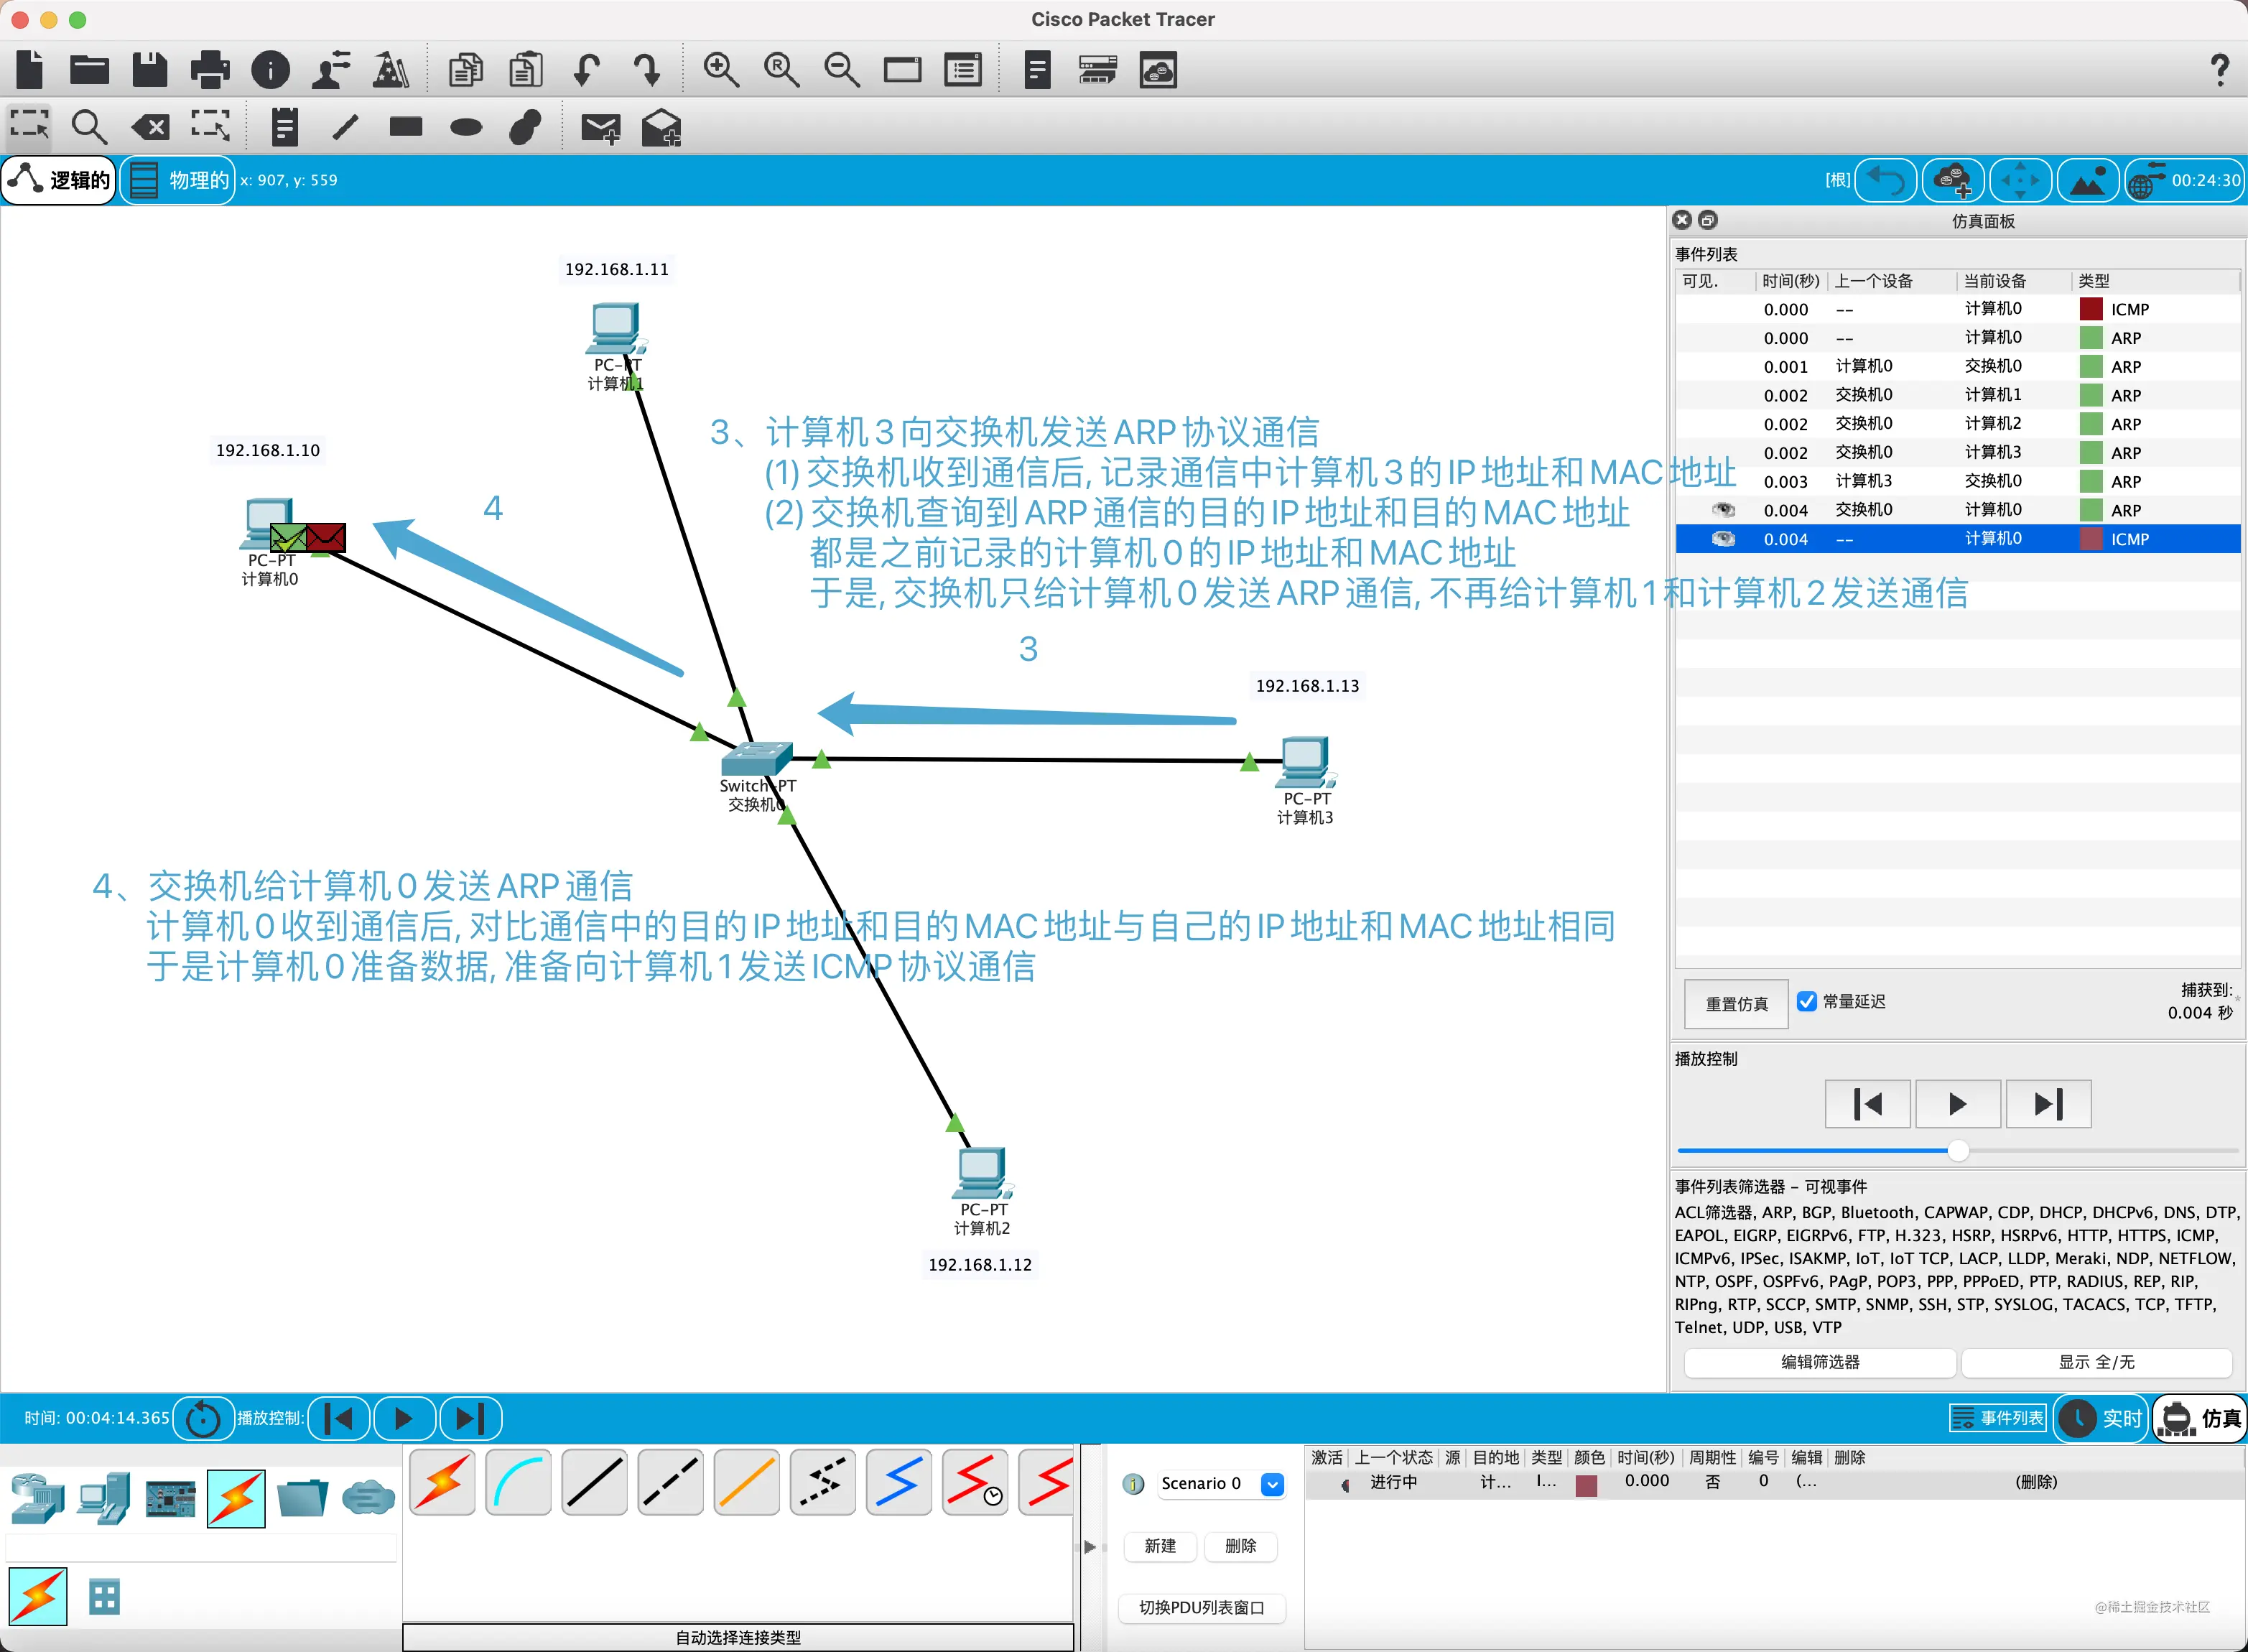Click 切换PDU列表窗口 button
The width and height of the screenshot is (2248, 1652).
pos(1202,1608)
